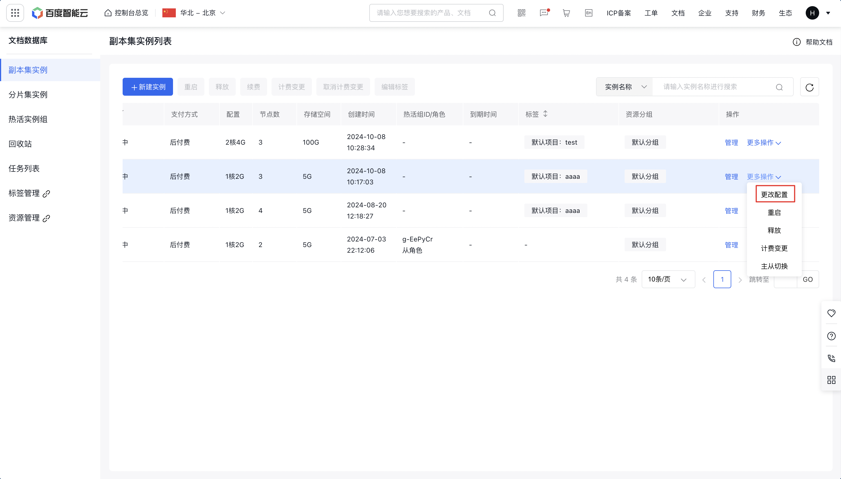Screen dimensions: 841x479
Task: Click the 编辑标签 button
Action: pyautogui.click(x=395, y=87)
